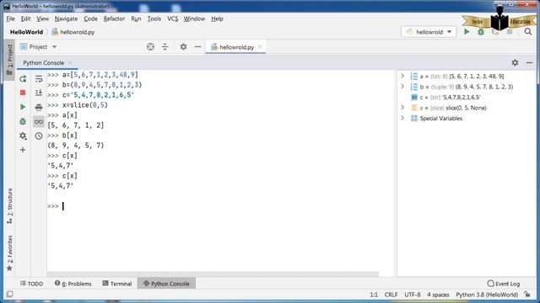Open the File menu
The image size is (540, 303).
click(10, 19)
